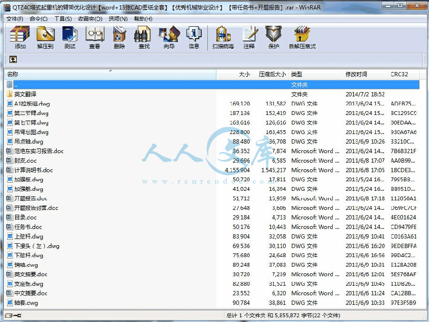Select file 加强板.dwg

pyautogui.click(x=29, y=179)
